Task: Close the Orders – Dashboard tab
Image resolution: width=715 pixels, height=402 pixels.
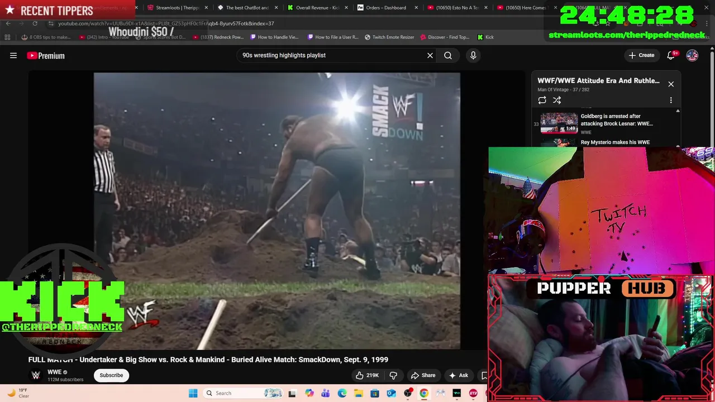Action: pyautogui.click(x=416, y=8)
